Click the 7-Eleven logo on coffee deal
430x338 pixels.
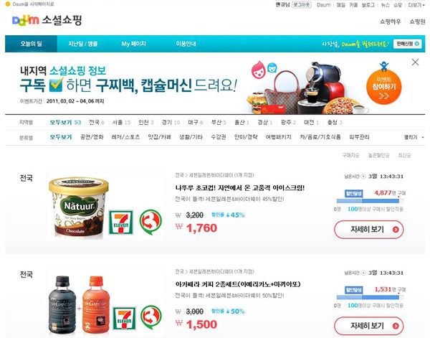125,318
